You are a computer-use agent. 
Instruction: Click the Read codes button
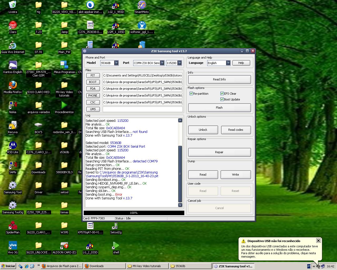(x=236, y=130)
